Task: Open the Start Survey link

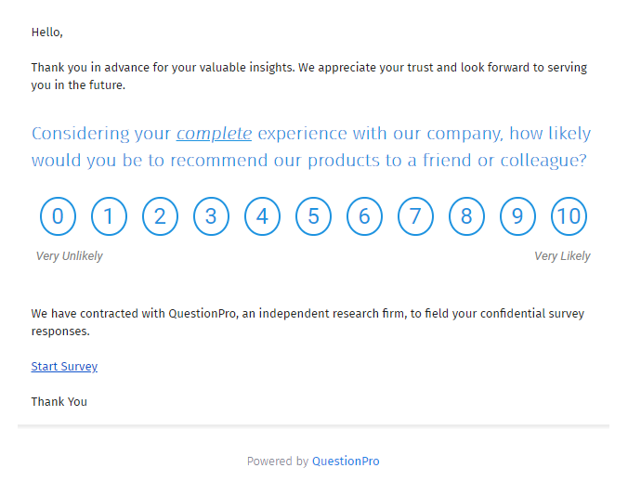Action: pyautogui.click(x=64, y=367)
